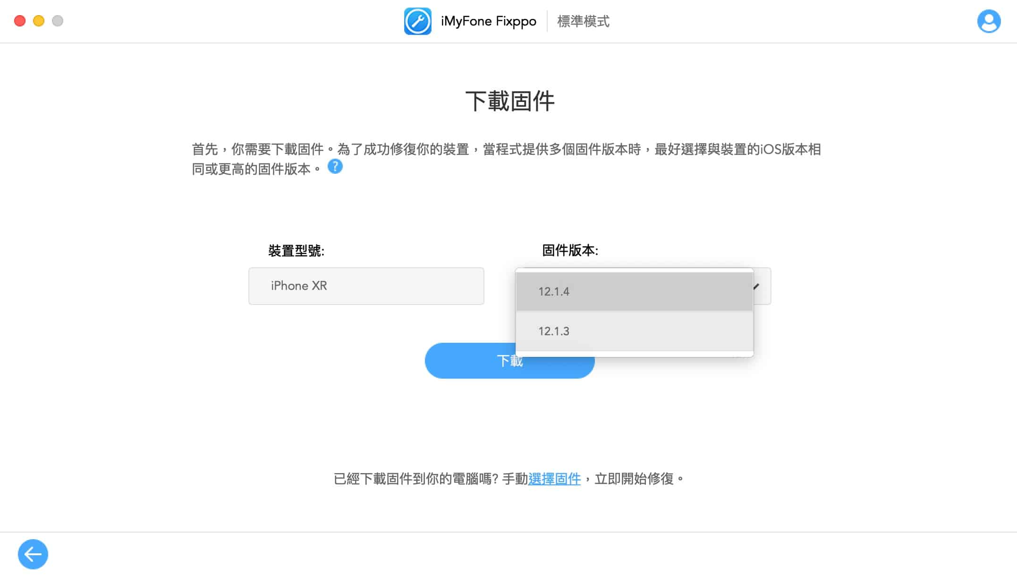Open the user account profile icon
The width and height of the screenshot is (1017, 576).
[x=989, y=21]
